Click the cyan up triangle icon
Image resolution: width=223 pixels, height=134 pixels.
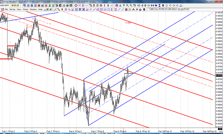click(x=120, y=5)
